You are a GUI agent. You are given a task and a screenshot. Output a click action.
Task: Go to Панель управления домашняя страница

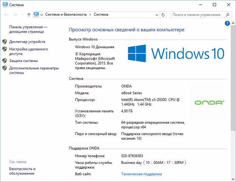28,29
